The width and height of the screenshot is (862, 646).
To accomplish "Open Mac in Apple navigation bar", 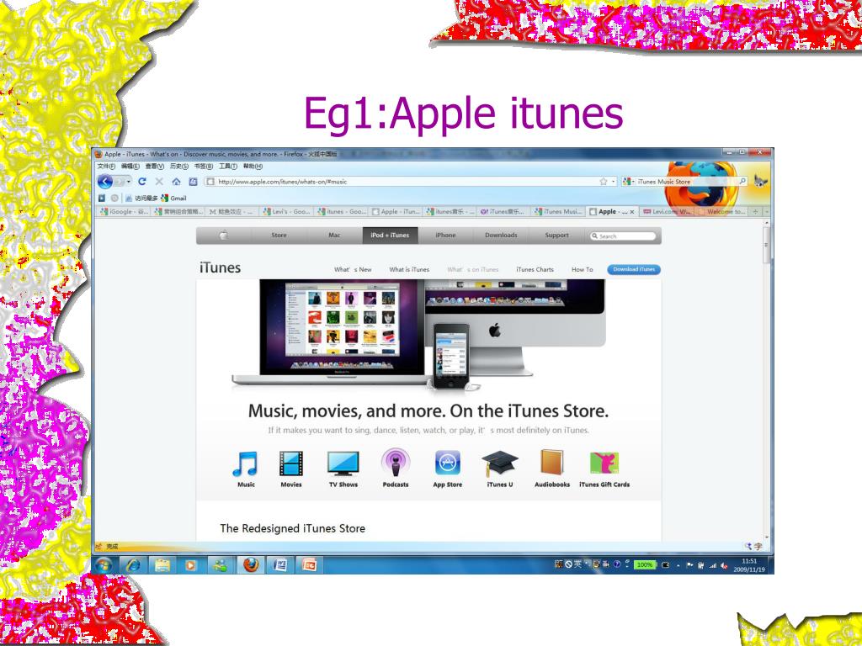I will (334, 236).
